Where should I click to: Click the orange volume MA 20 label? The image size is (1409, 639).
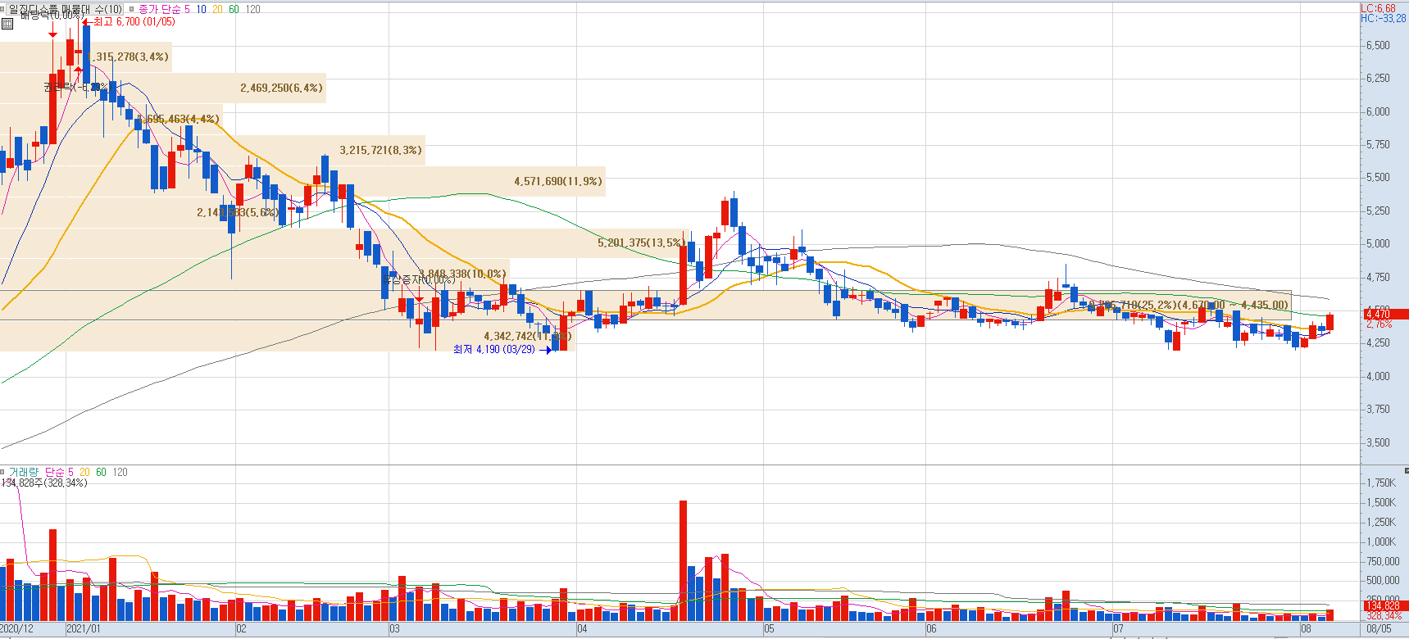tap(84, 472)
